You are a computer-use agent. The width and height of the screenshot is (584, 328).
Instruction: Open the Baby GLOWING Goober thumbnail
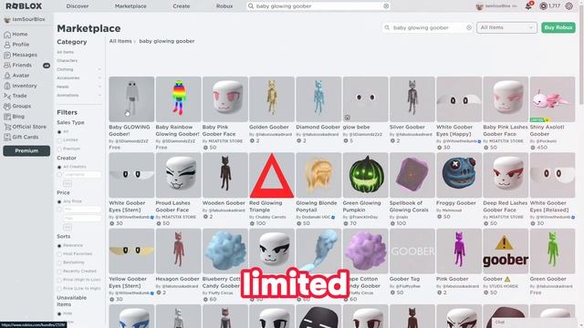coord(131,99)
